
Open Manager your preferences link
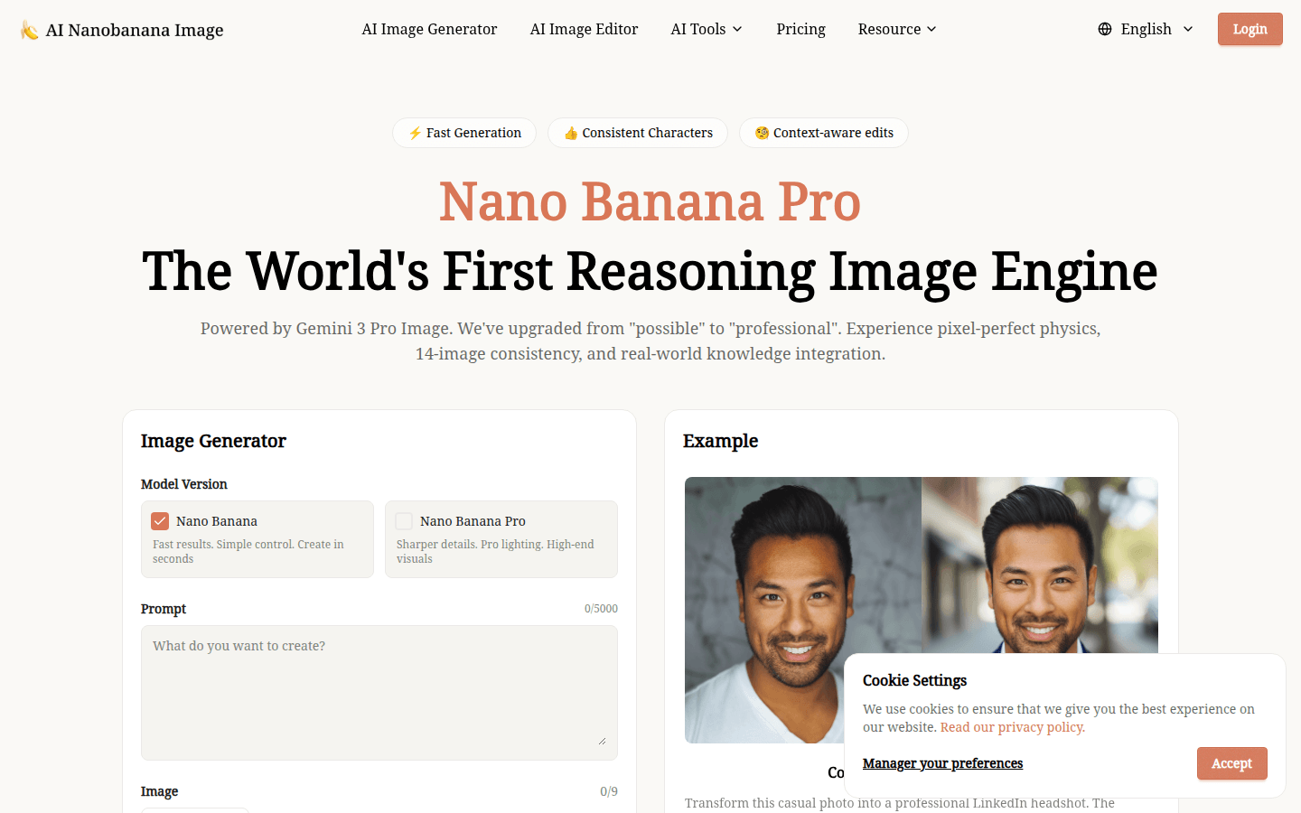click(x=942, y=763)
